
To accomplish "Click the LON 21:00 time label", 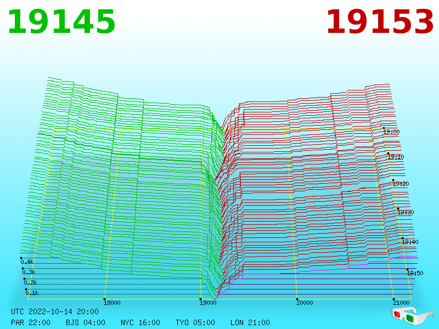I will click(x=250, y=322).
